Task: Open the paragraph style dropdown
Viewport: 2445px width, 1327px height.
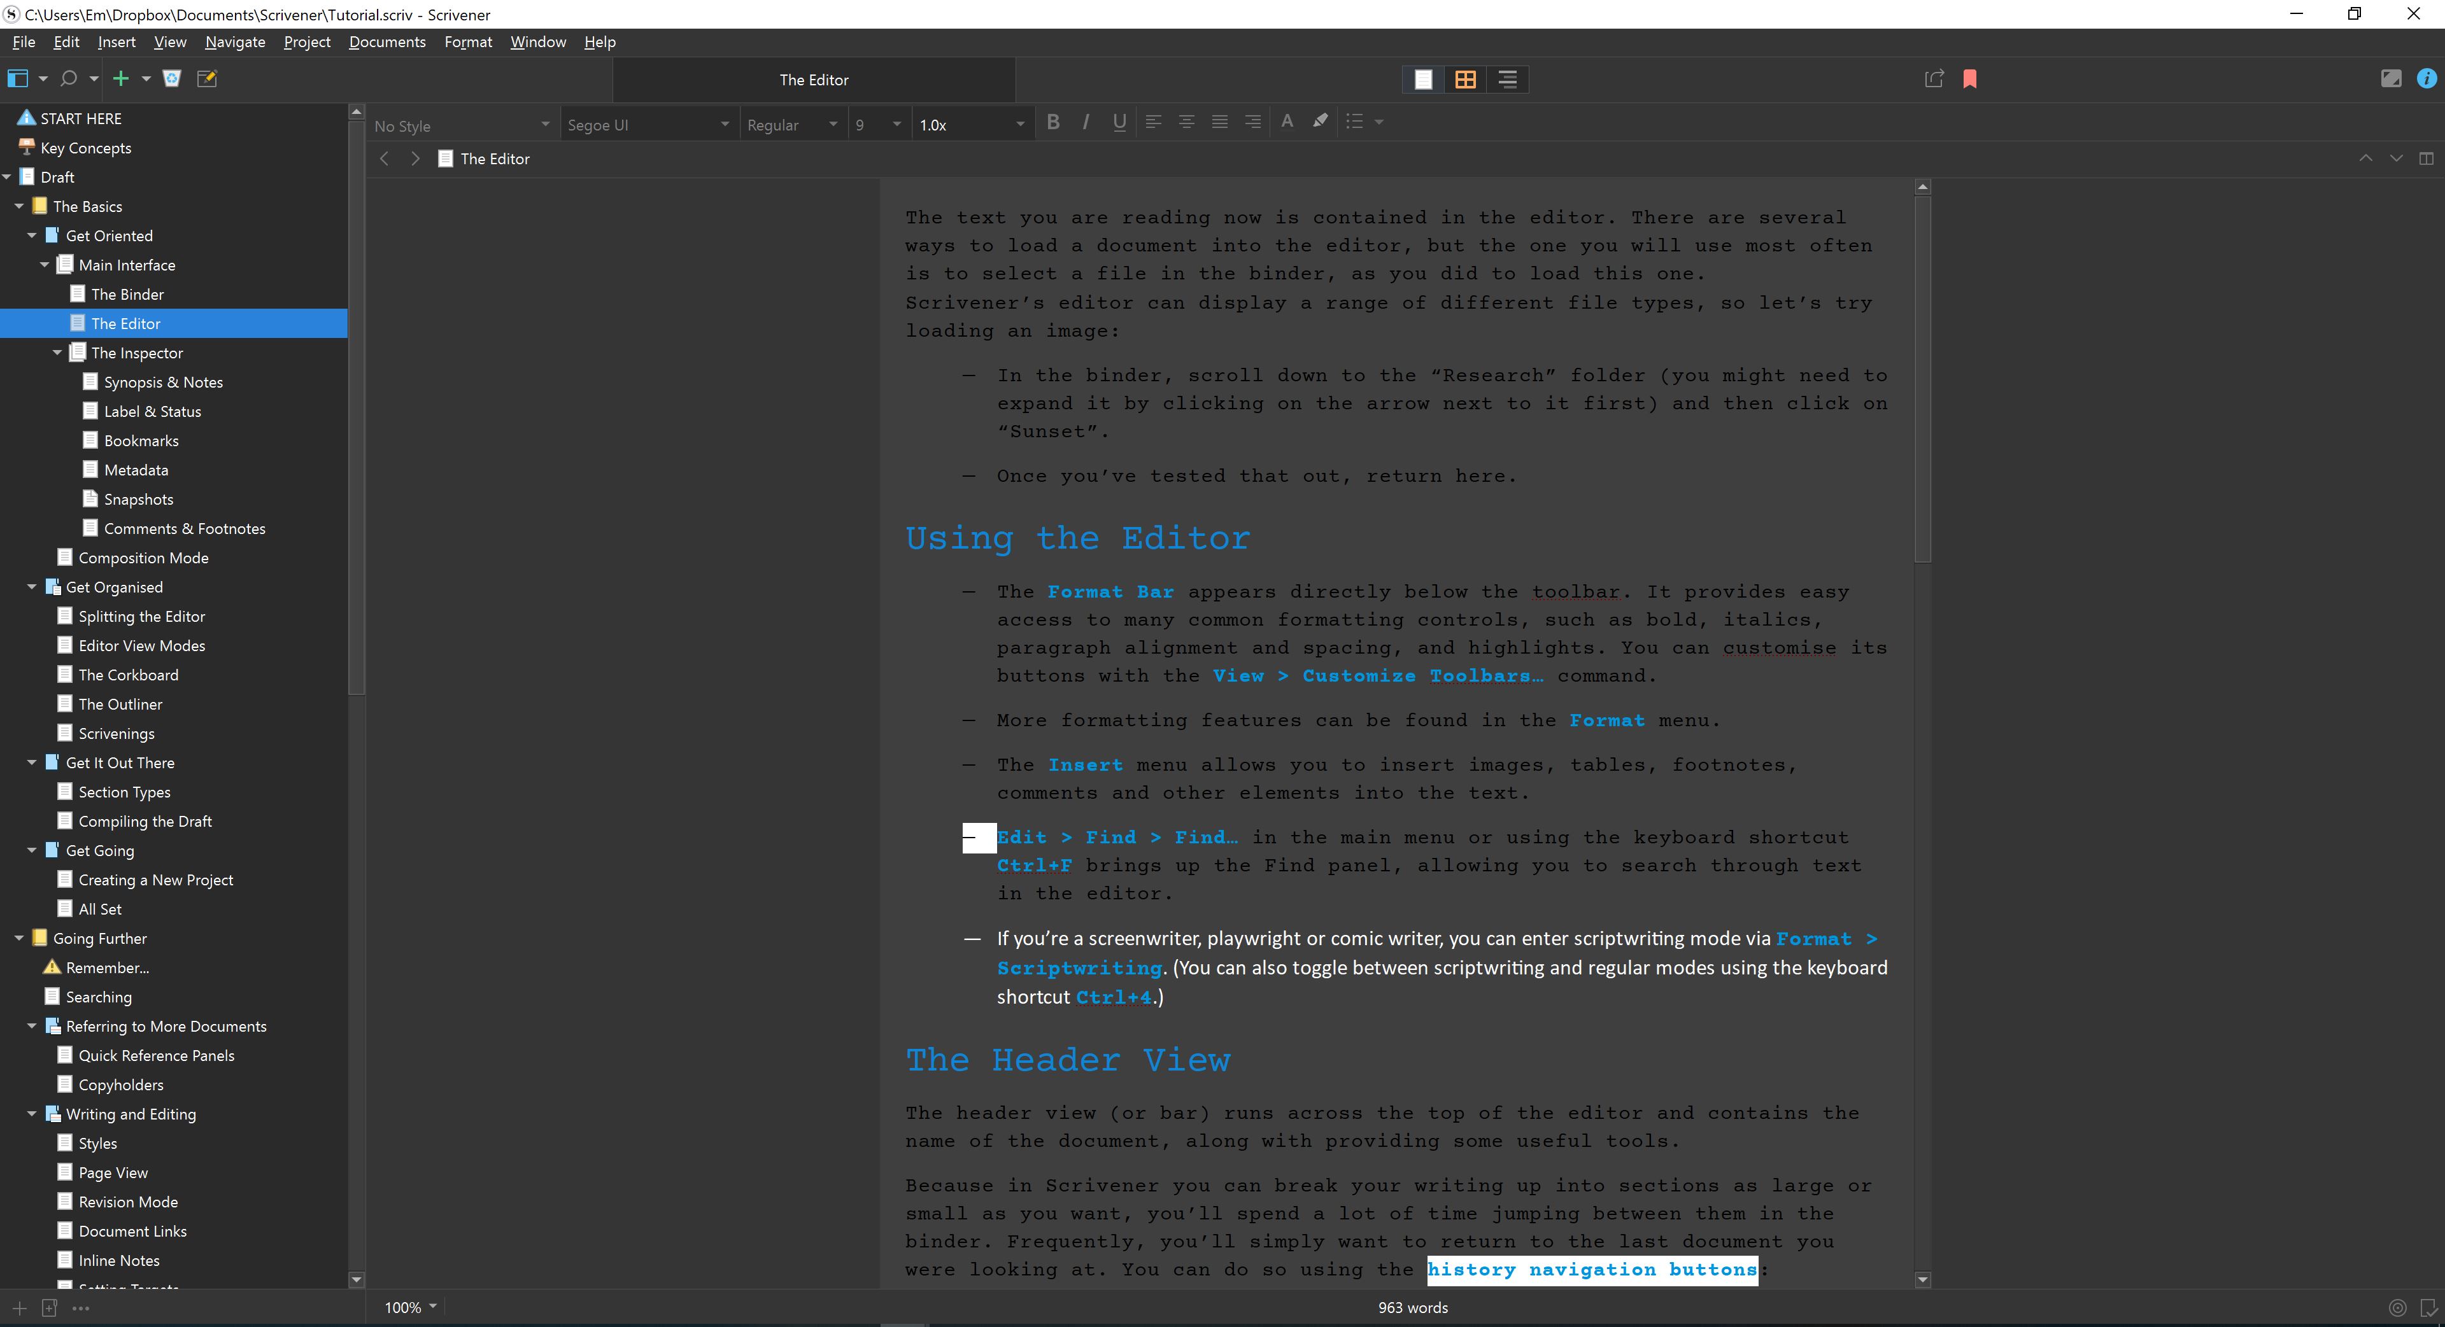Action: pos(461,125)
